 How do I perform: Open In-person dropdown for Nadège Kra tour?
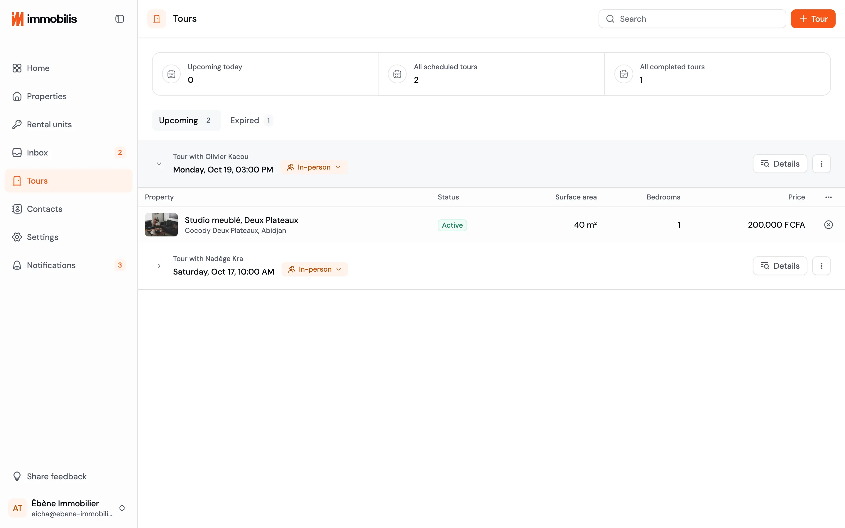pyautogui.click(x=315, y=270)
